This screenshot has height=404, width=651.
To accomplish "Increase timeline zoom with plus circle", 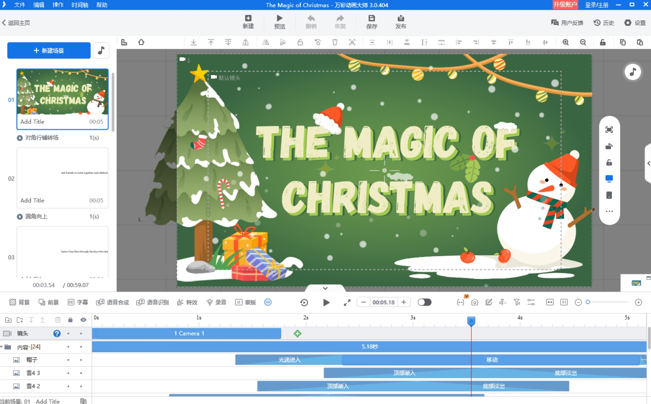I will point(638,302).
